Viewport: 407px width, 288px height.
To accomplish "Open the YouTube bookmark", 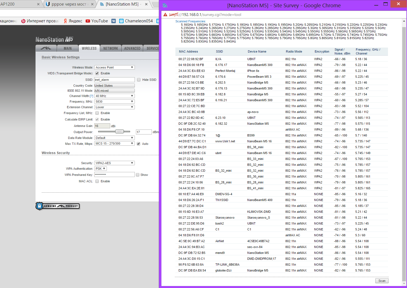I will (x=97, y=21).
